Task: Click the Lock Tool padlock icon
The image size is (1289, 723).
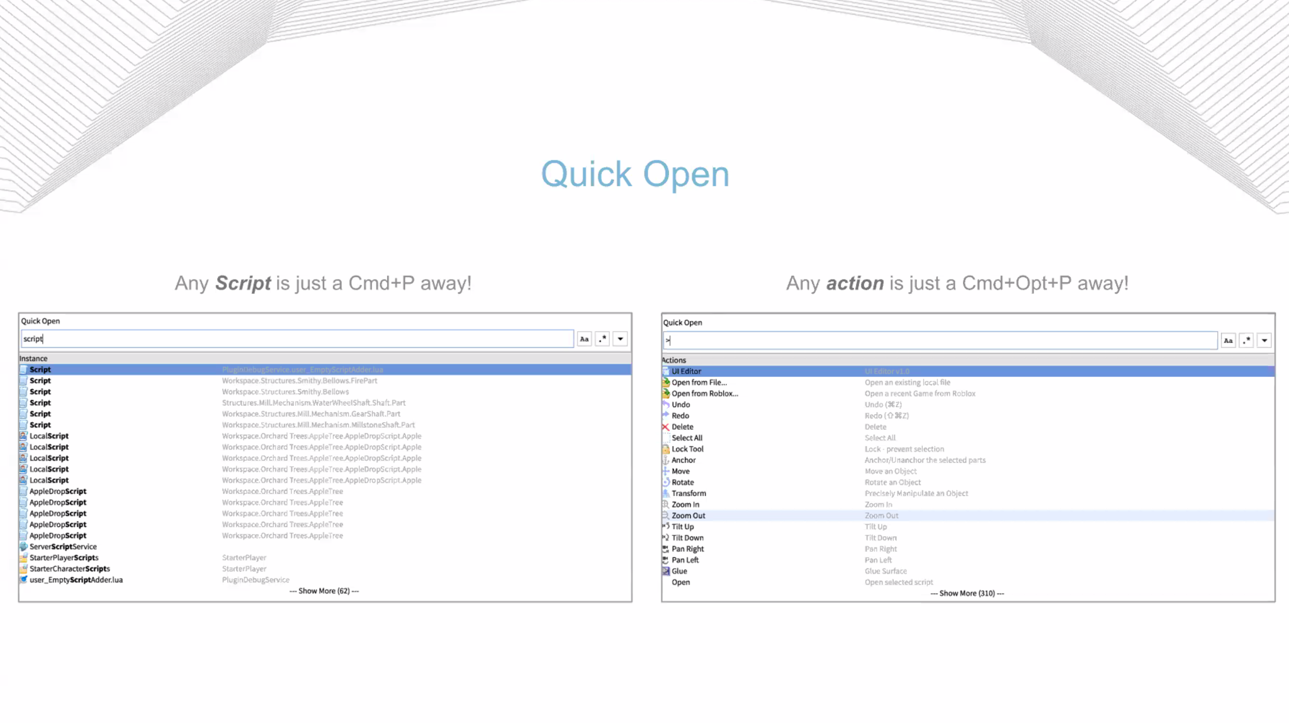Action: [665, 449]
